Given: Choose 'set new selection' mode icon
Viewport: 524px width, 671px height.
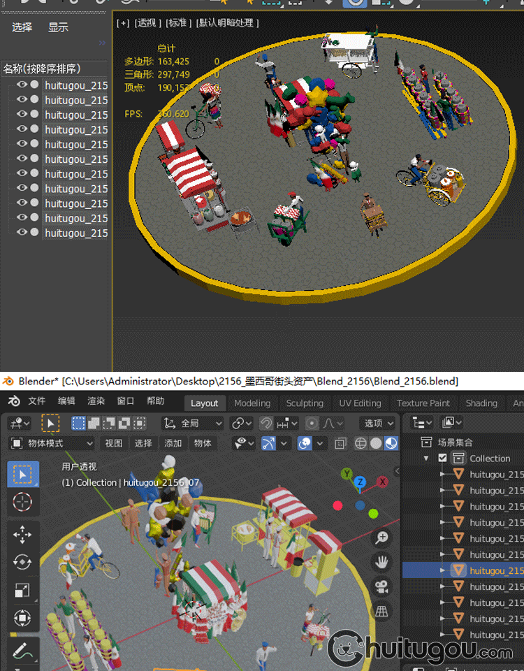Looking at the screenshot, I should (78, 424).
